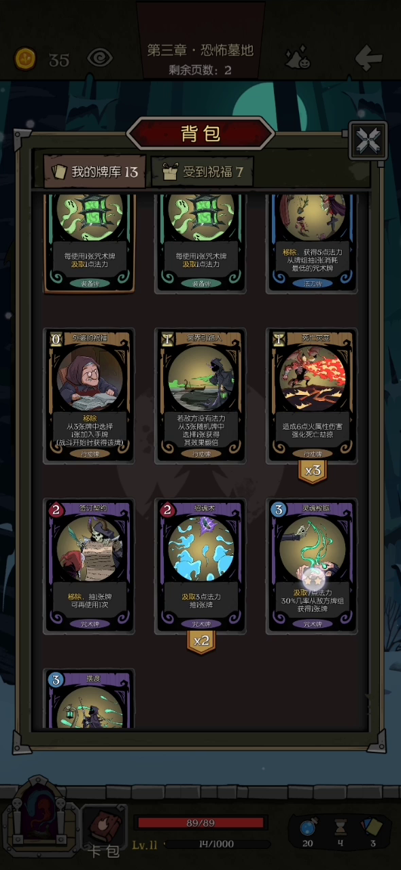This screenshot has width=401, height=870.
Task: Open the 受到祝福 7 tab
Action: point(202,172)
